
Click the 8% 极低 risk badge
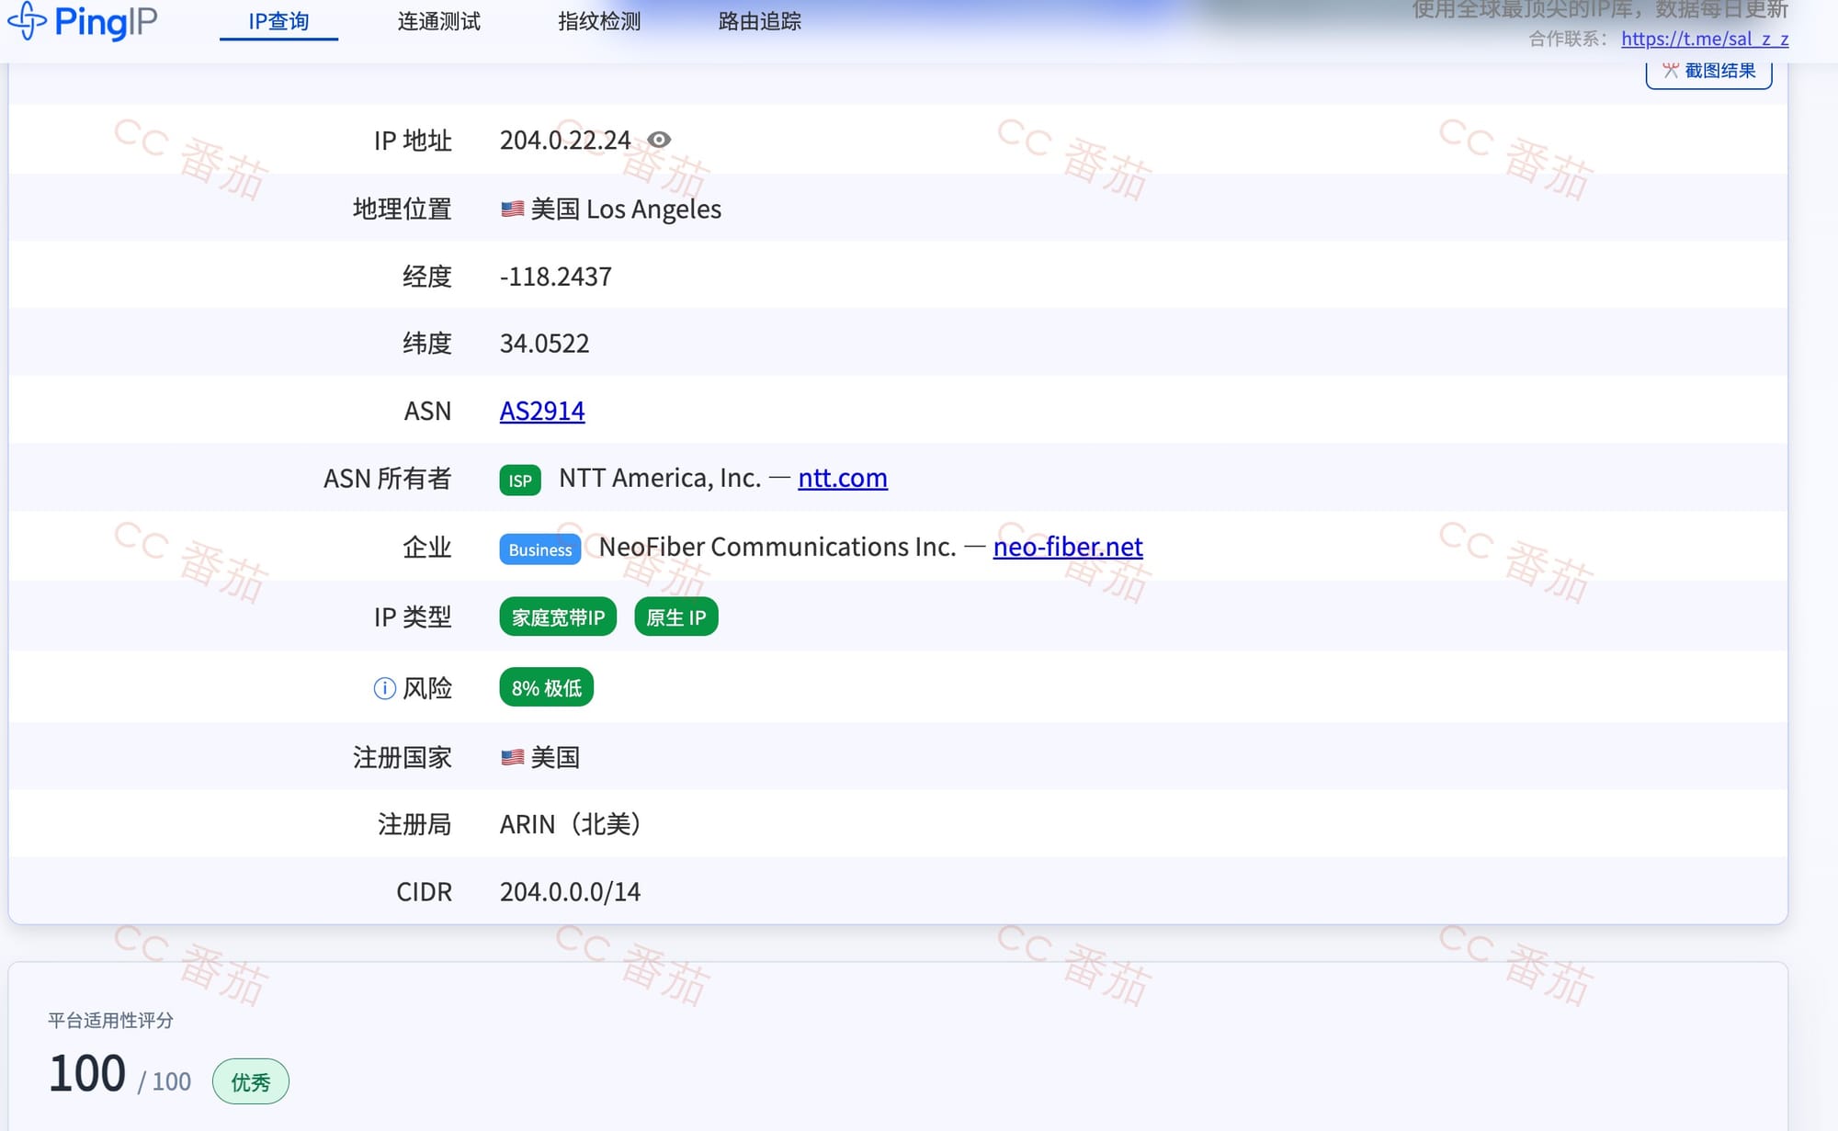[x=547, y=688]
